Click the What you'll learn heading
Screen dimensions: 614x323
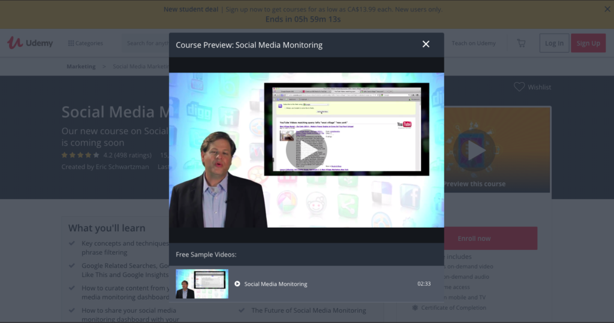(x=107, y=228)
